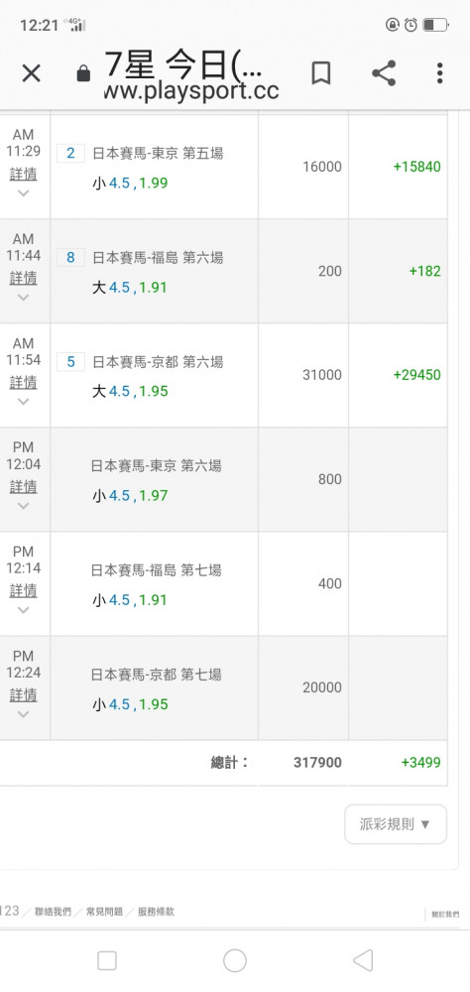Expand the 派彩規則 dropdown

pyautogui.click(x=396, y=824)
